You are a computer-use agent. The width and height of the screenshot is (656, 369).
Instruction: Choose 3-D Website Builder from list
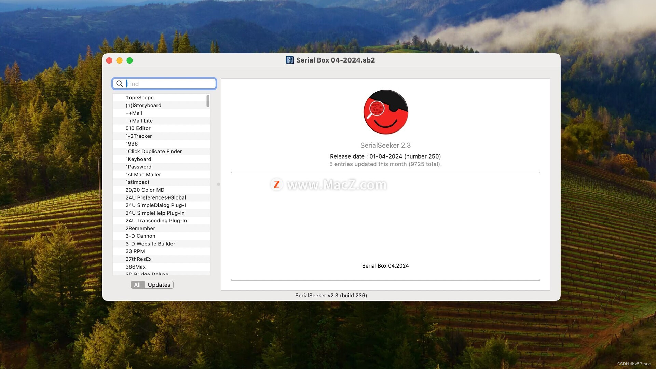(x=150, y=244)
